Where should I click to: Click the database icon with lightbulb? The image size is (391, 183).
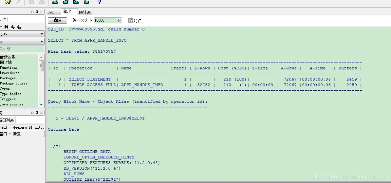tap(55, 2)
